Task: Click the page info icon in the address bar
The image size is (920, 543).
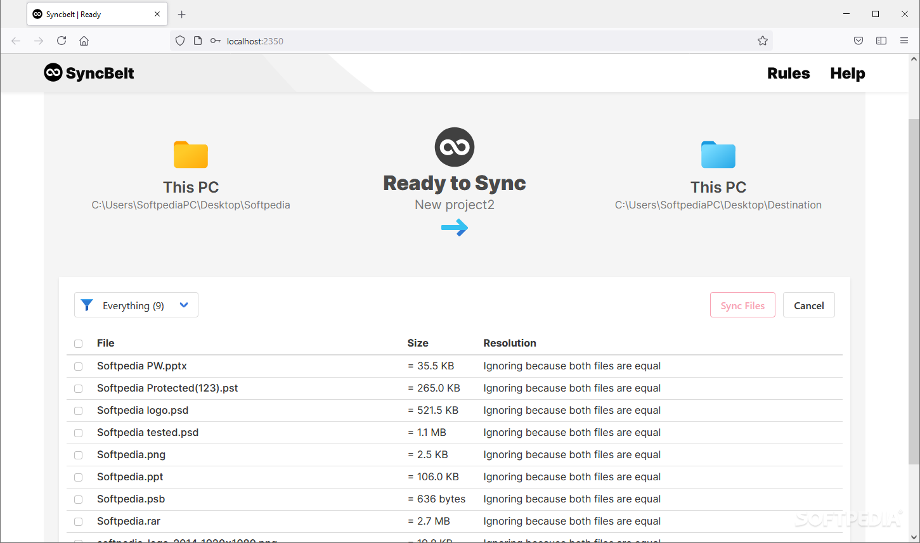Action: (x=198, y=41)
